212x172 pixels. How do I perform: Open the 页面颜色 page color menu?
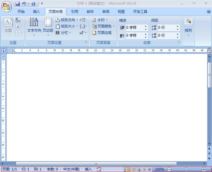(103, 26)
